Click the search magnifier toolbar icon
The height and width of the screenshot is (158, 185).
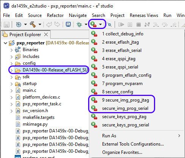[110, 24]
